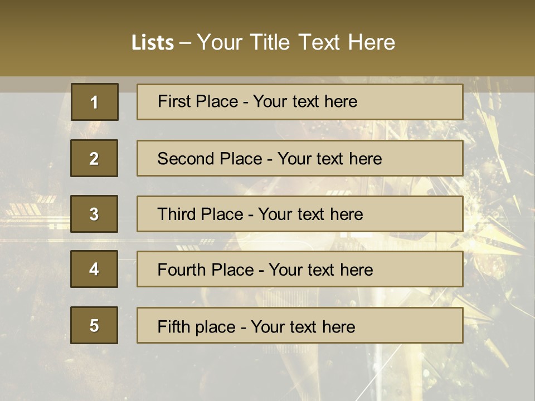Image resolution: width=535 pixels, height=401 pixels.
Task: Click the number 2 box
Action: [x=94, y=158]
